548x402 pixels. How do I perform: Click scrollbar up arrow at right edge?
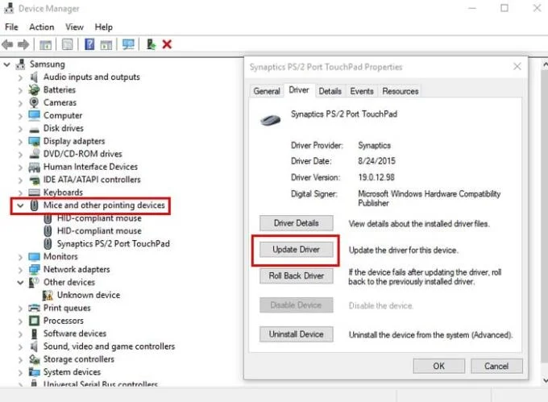coord(545,64)
